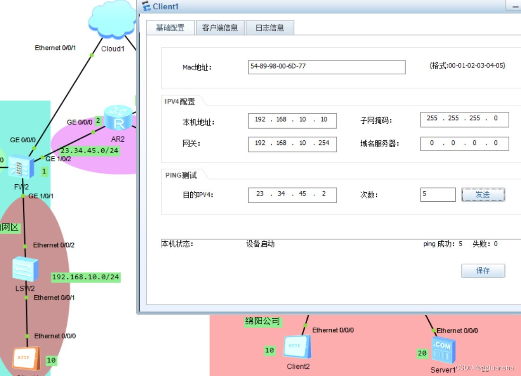
Task: Click the Mac地址 input field
Action: (327, 67)
